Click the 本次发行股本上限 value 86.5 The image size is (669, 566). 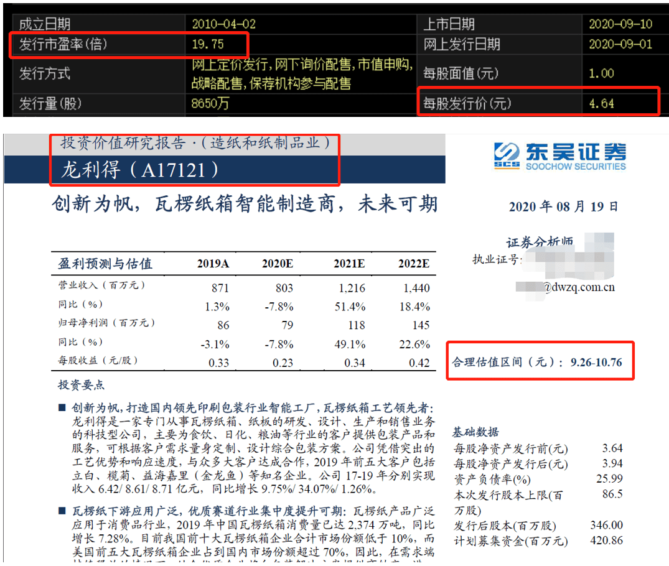pos(612,494)
